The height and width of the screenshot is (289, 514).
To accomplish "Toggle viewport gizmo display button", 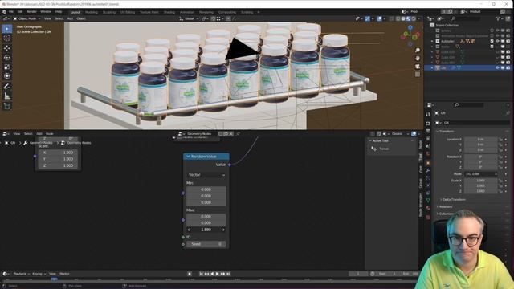I will (x=368, y=18).
